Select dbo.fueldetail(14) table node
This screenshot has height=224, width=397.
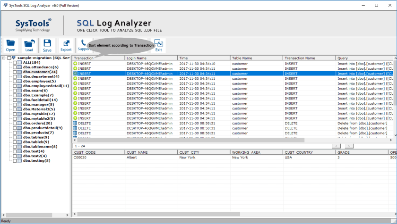(x=40, y=100)
